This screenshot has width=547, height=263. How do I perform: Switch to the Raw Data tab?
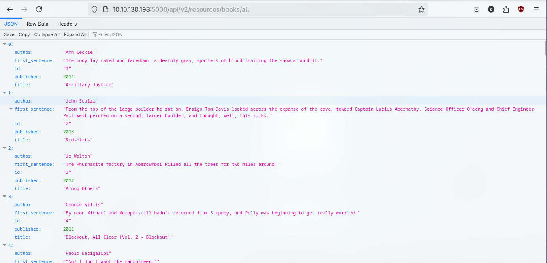tap(38, 24)
